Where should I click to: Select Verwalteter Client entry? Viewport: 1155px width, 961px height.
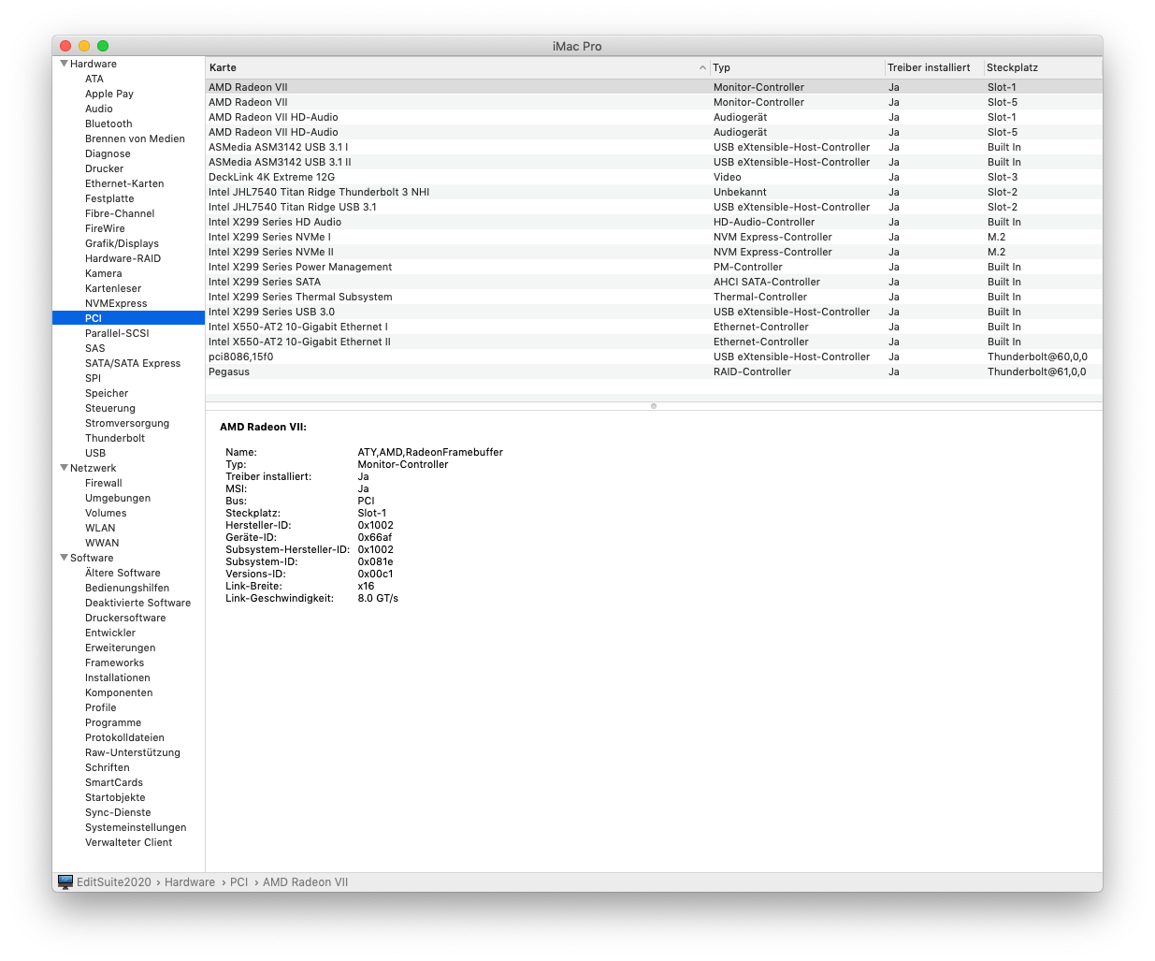point(128,842)
